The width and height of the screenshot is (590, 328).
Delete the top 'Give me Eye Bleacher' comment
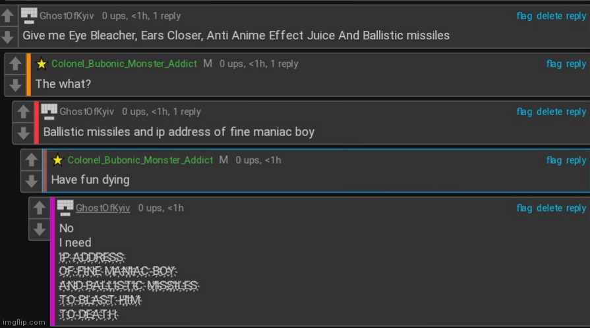click(549, 16)
